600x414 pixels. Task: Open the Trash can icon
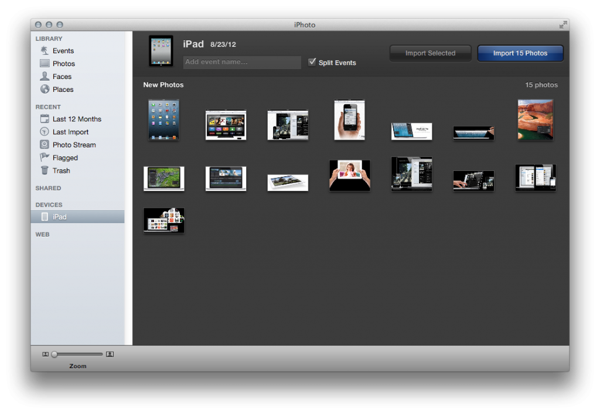click(x=45, y=170)
